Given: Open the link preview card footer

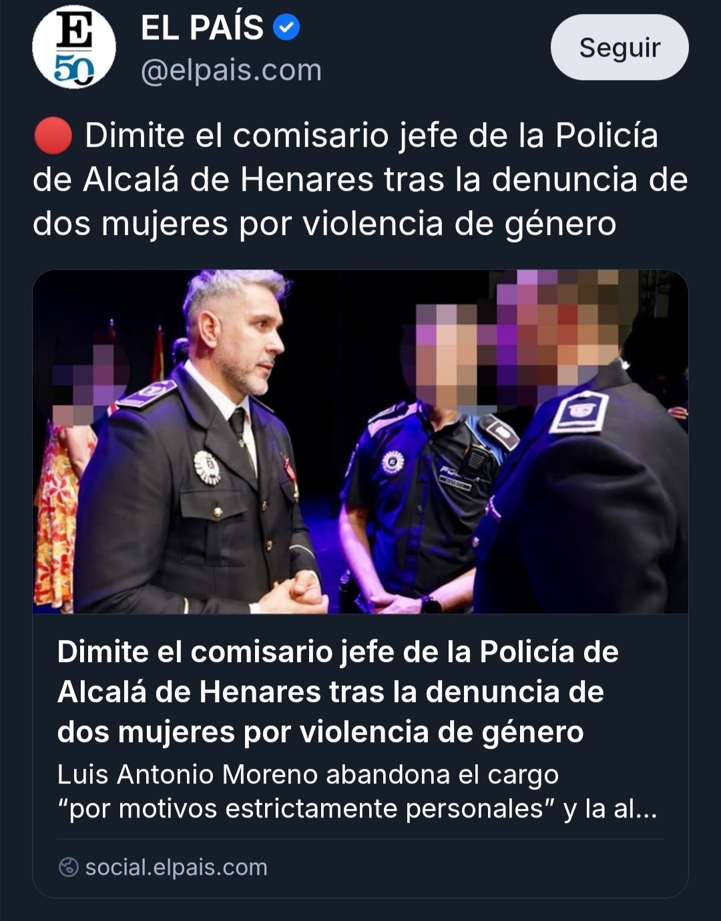Looking at the screenshot, I should pos(360,867).
